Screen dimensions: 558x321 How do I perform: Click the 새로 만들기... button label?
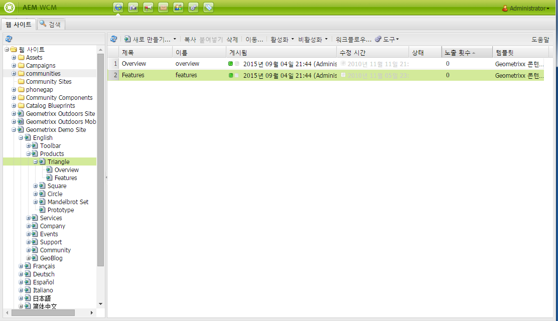[152, 40]
